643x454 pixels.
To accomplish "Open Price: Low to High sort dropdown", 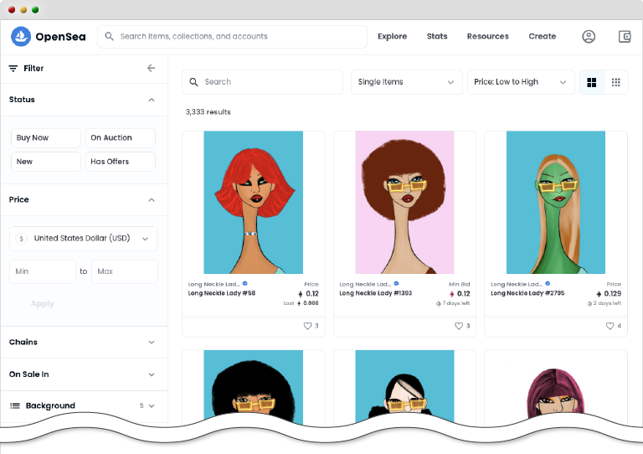I will point(521,82).
